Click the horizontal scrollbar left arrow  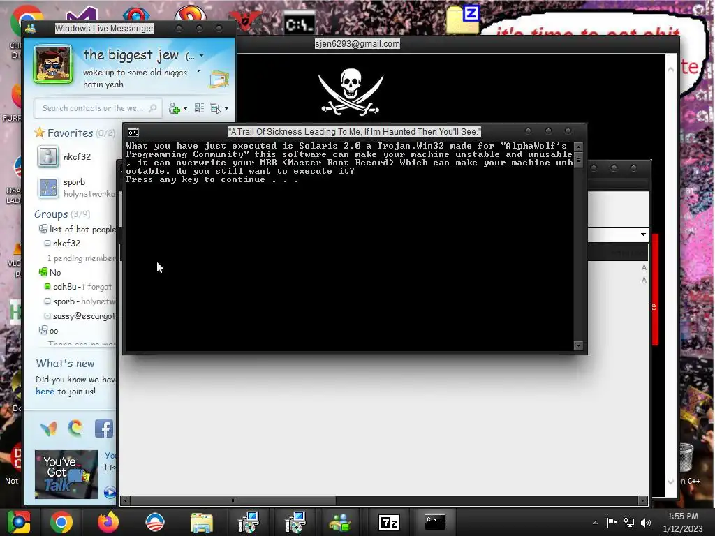point(126,500)
